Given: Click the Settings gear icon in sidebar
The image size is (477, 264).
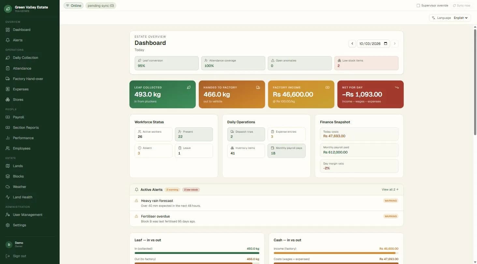Looking at the screenshot, I should pos(8,225).
